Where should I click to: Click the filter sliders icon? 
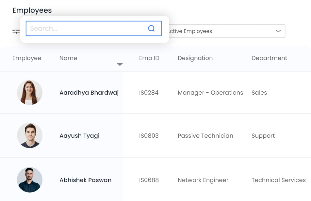(x=16, y=31)
